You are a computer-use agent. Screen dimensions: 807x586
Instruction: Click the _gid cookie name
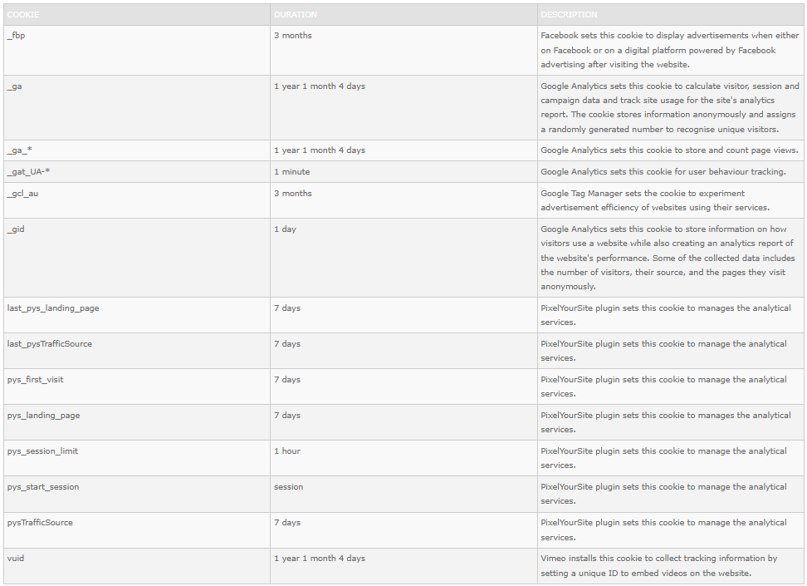coord(16,229)
